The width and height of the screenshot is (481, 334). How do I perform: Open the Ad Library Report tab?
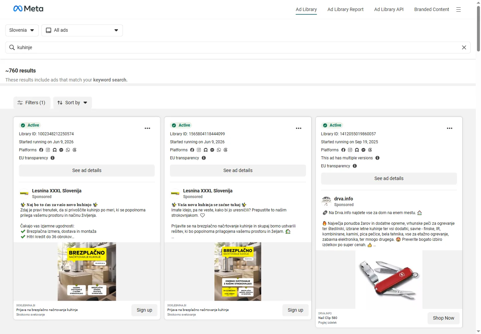coord(346,9)
